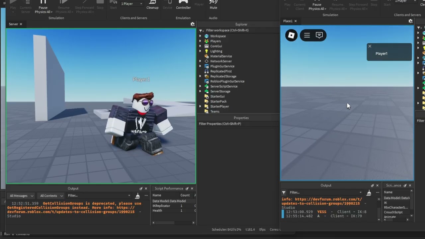Select the IKReplicator row in Script Performance
This screenshot has width=425, height=239.
click(x=173, y=206)
